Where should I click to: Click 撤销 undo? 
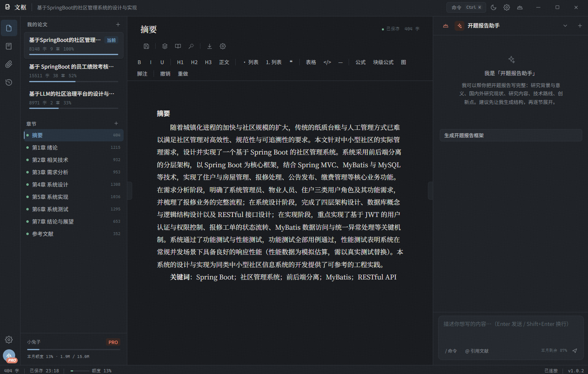[165, 74]
